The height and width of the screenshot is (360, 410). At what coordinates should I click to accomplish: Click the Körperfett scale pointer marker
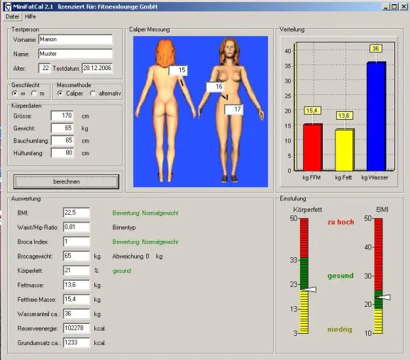click(310, 289)
